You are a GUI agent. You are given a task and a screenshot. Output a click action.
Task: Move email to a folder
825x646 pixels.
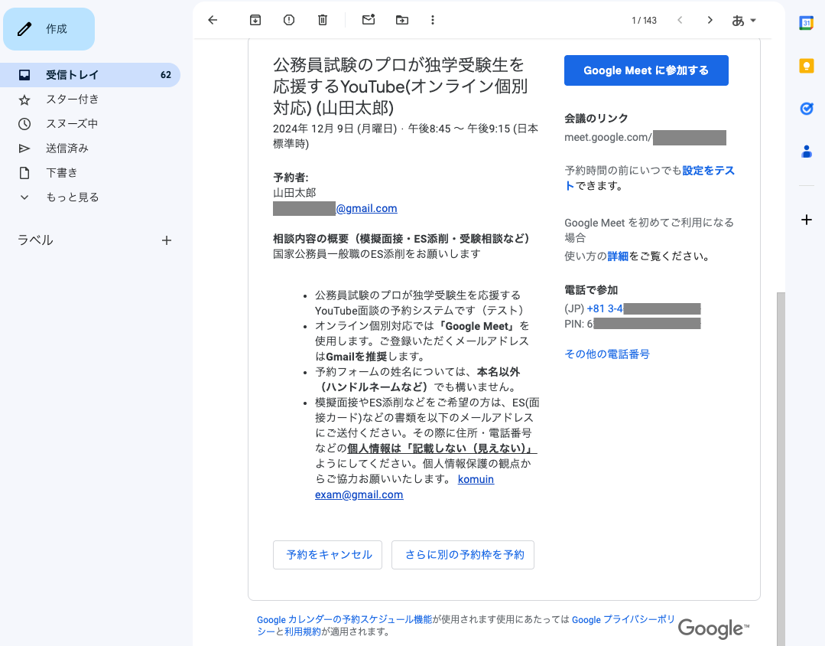(x=402, y=20)
